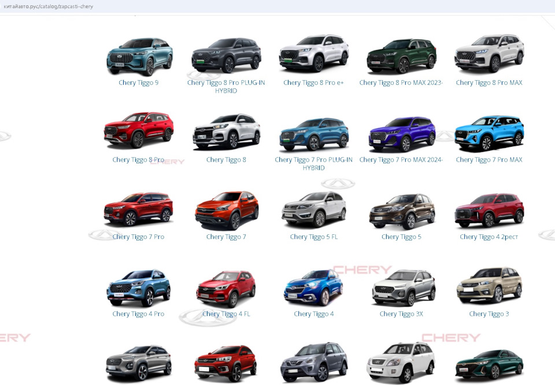Open the Chery Tiggo 8 Pro MAX link
Screen dimensions: 555x385
(x=489, y=83)
